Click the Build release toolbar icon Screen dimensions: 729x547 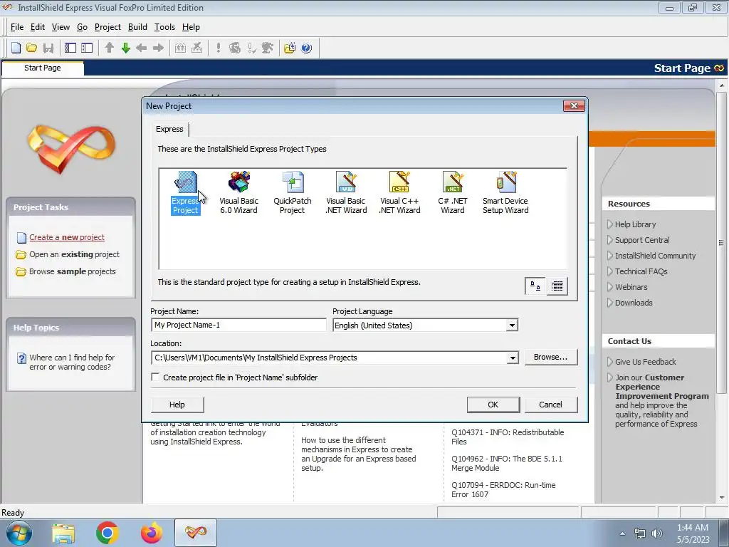(x=180, y=48)
